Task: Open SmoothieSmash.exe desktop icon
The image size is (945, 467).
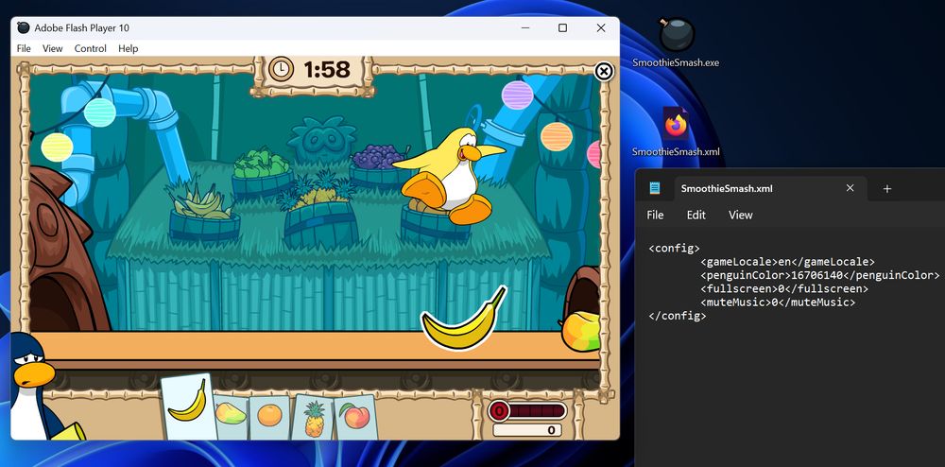Action: click(x=676, y=43)
